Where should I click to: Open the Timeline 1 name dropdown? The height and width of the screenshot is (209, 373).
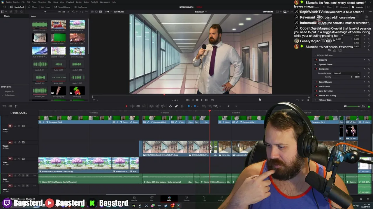[x=201, y=12]
